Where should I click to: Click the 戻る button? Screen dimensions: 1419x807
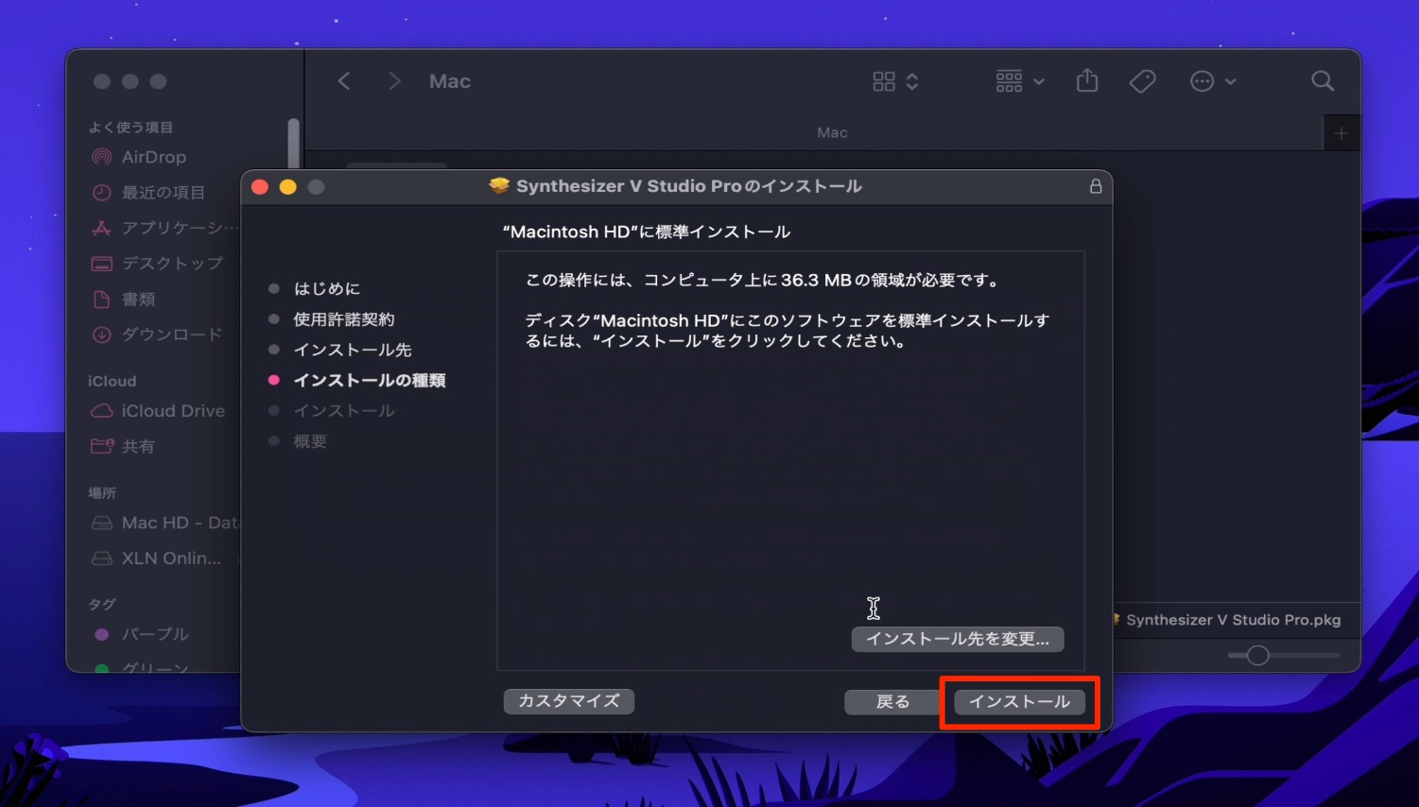892,701
